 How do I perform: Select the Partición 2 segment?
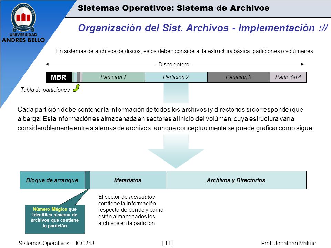[x=176, y=77]
